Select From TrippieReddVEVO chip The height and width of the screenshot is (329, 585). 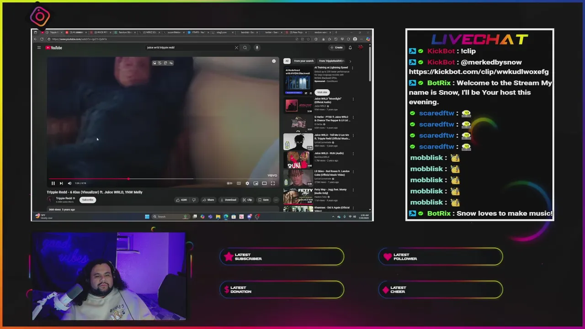(x=331, y=61)
